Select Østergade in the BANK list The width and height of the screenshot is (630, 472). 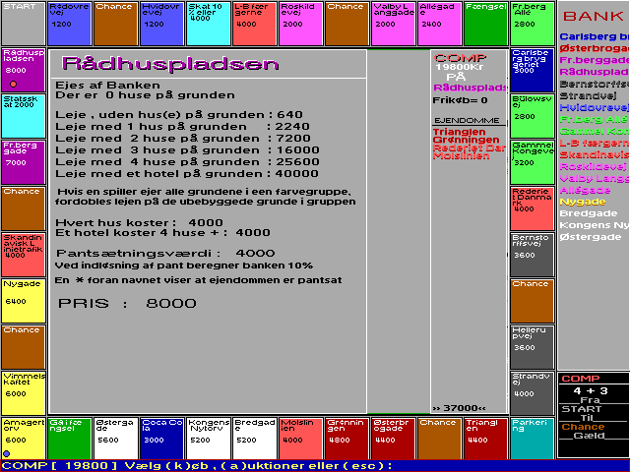[591, 237]
